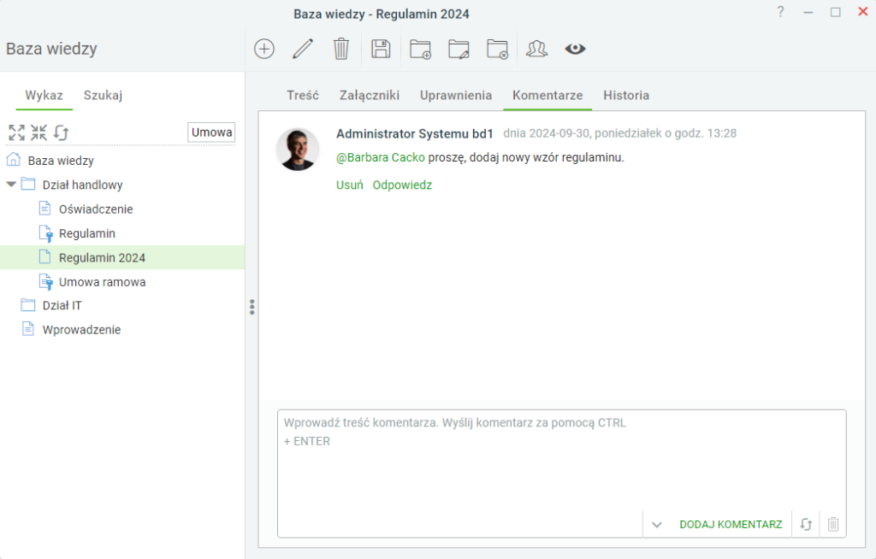Click the trash icon in comment box
This screenshot has width=876, height=559.
(833, 524)
